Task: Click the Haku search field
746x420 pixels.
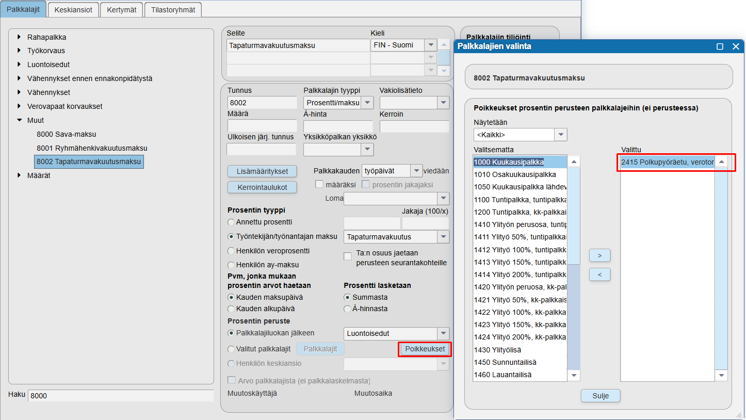Action: pos(121,396)
